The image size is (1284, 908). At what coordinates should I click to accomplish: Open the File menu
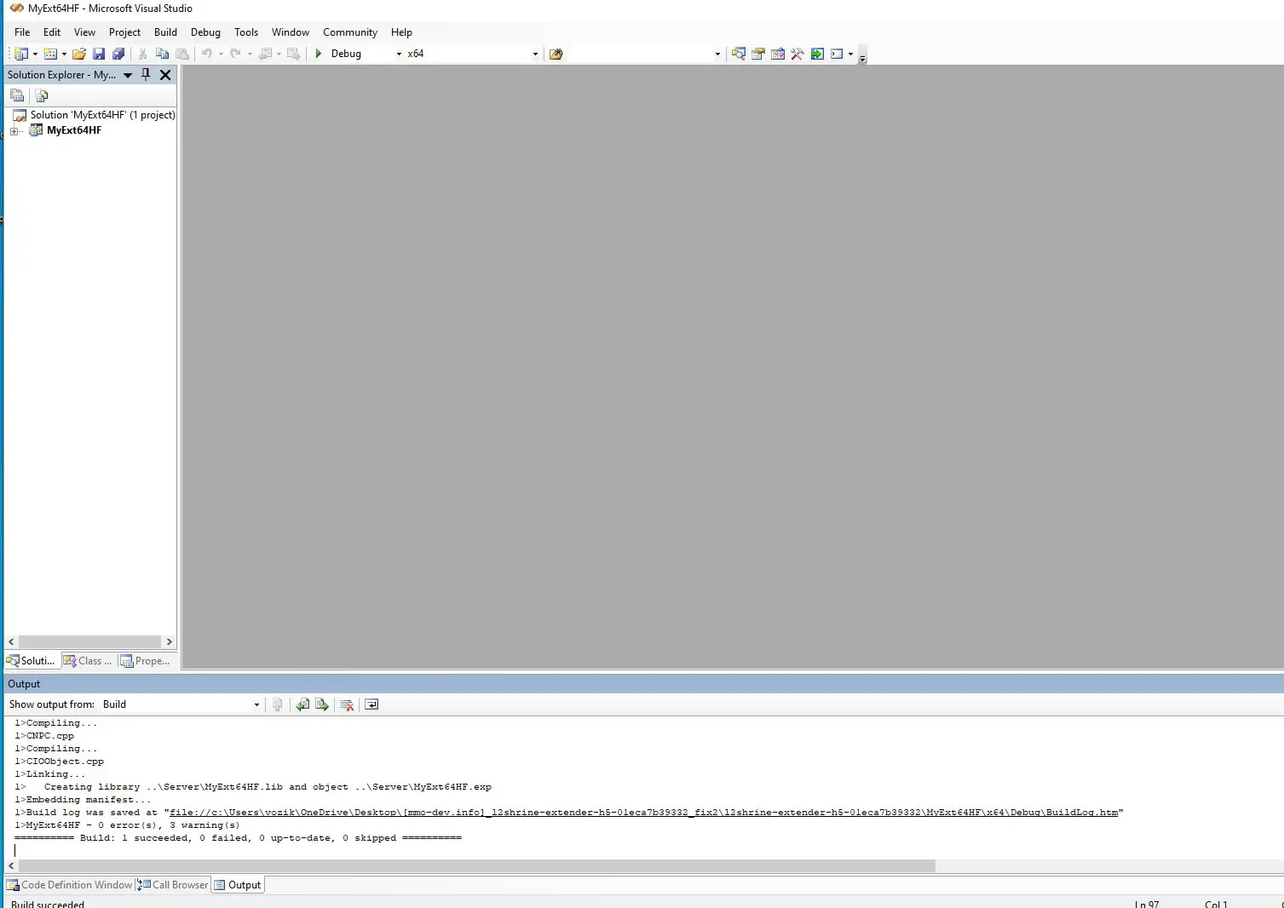pos(22,32)
